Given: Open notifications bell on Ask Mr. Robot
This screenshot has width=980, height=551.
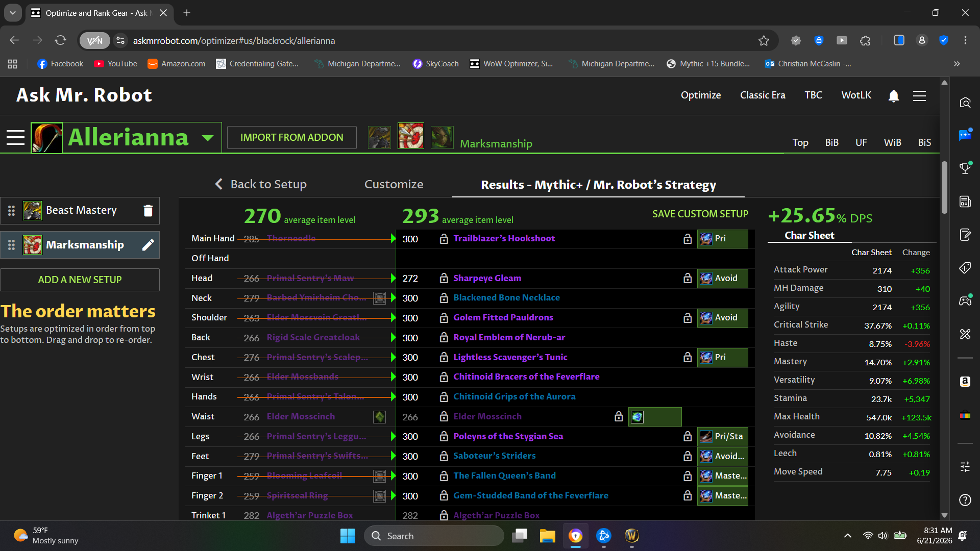Looking at the screenshot, I should tap(893, 96).
